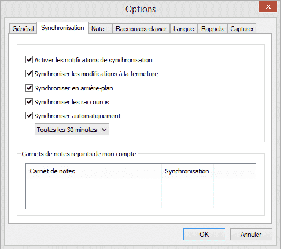The width and height of the screenshot is (281, 249).
Task: Select the Raccourcis clavier tab
Action: (141, 29)
